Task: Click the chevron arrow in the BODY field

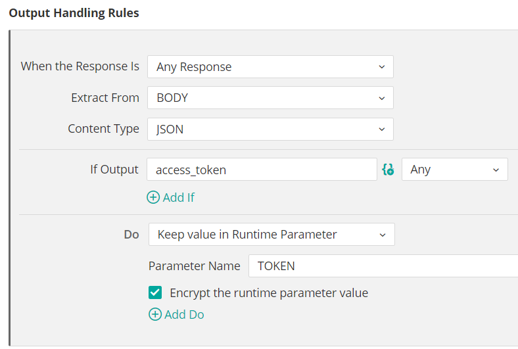Action: tap(382, 98)
